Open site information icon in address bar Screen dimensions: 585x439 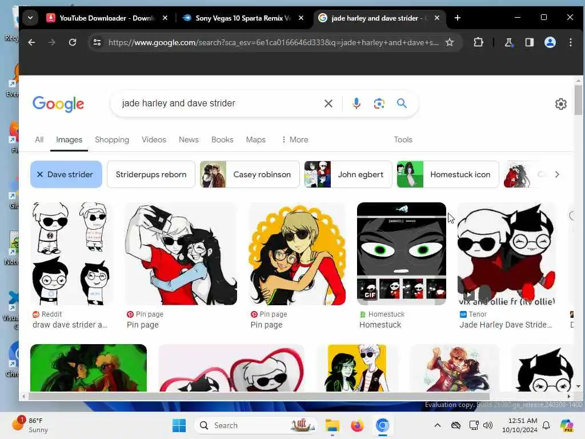pyautogui.click(x=97, y=42)
